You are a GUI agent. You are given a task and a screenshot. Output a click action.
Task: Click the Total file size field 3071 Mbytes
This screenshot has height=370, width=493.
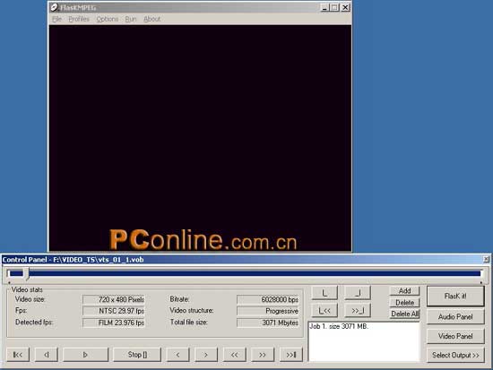pos(268,323)
